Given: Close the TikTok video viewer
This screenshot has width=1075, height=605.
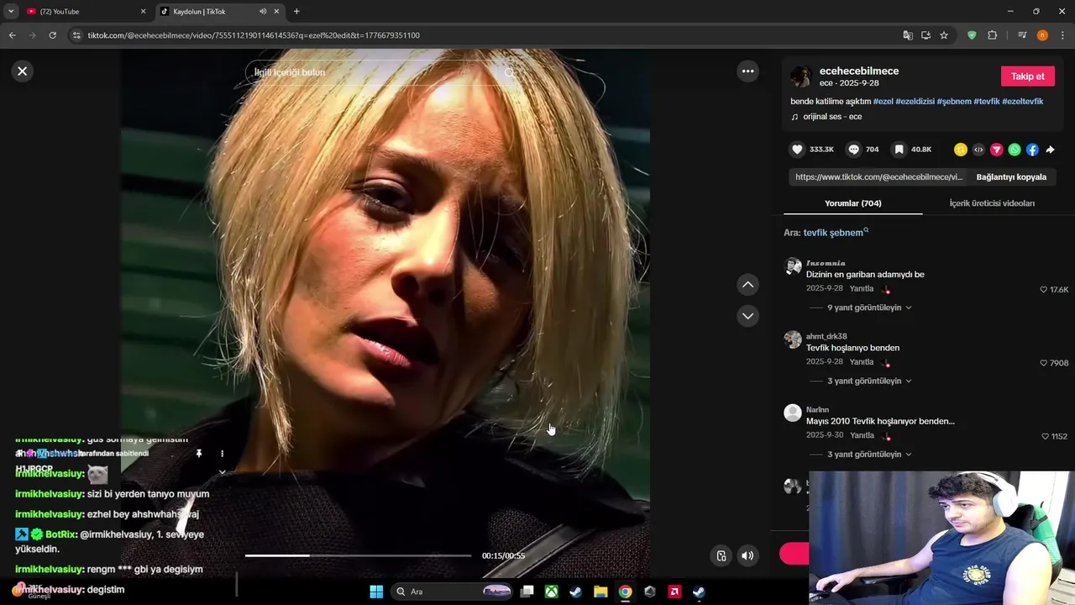Looking at the screenshot, I should 23,71.
